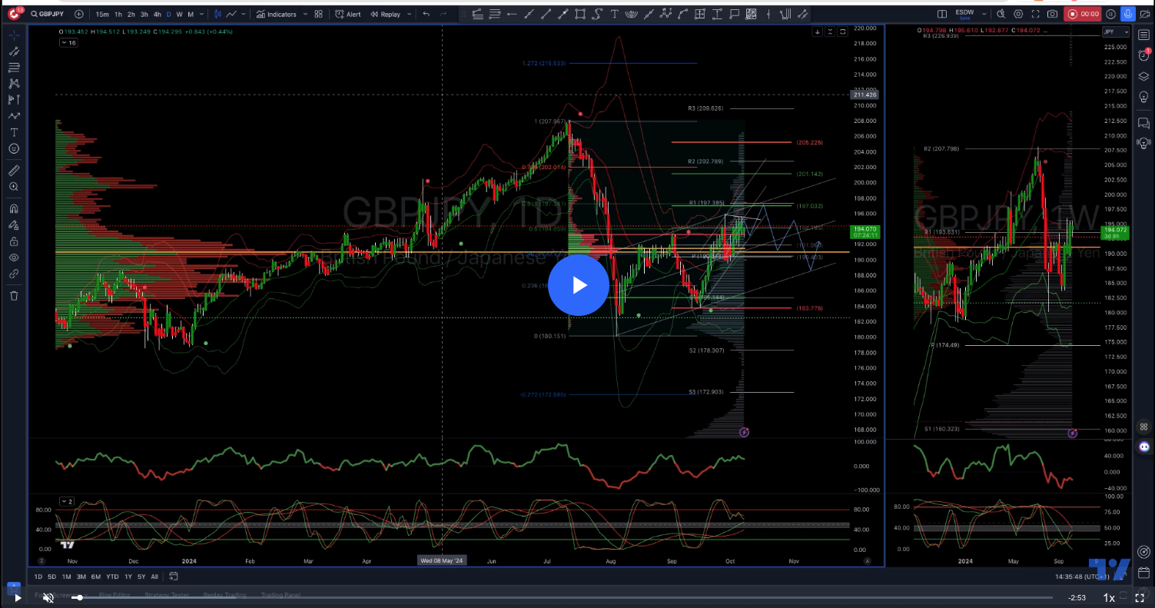Toggle auto scale A button on daily chart
Image resolution: width=1155 pixels, height=608 pixels.
click(x=867, y=560)
